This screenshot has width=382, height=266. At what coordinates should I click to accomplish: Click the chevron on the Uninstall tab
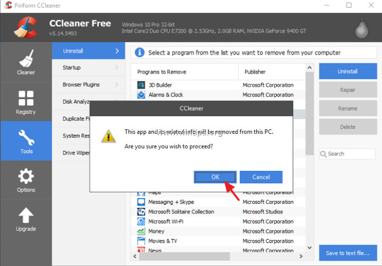coord(117,51)
